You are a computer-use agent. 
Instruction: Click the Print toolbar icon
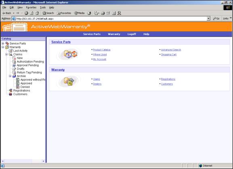[103, 13]
